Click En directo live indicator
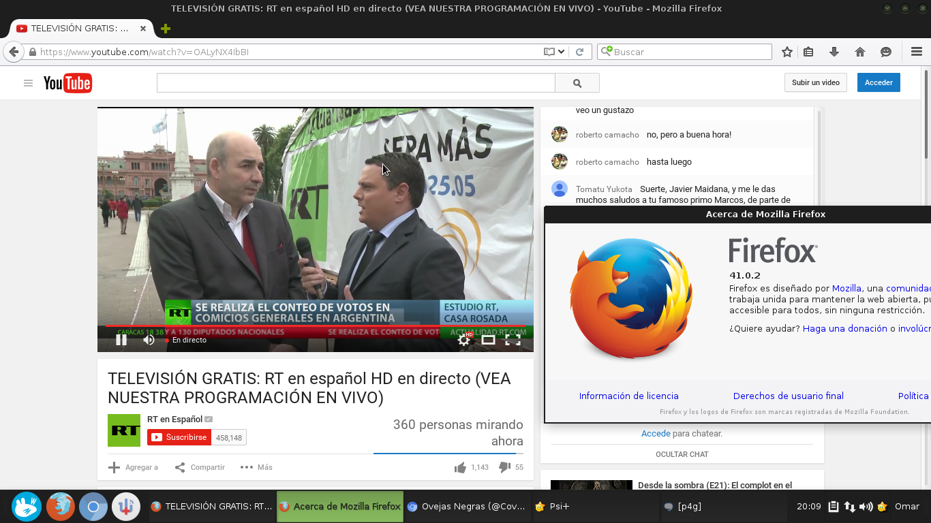This screenshot has width=931, height=523. pos(186,340)
